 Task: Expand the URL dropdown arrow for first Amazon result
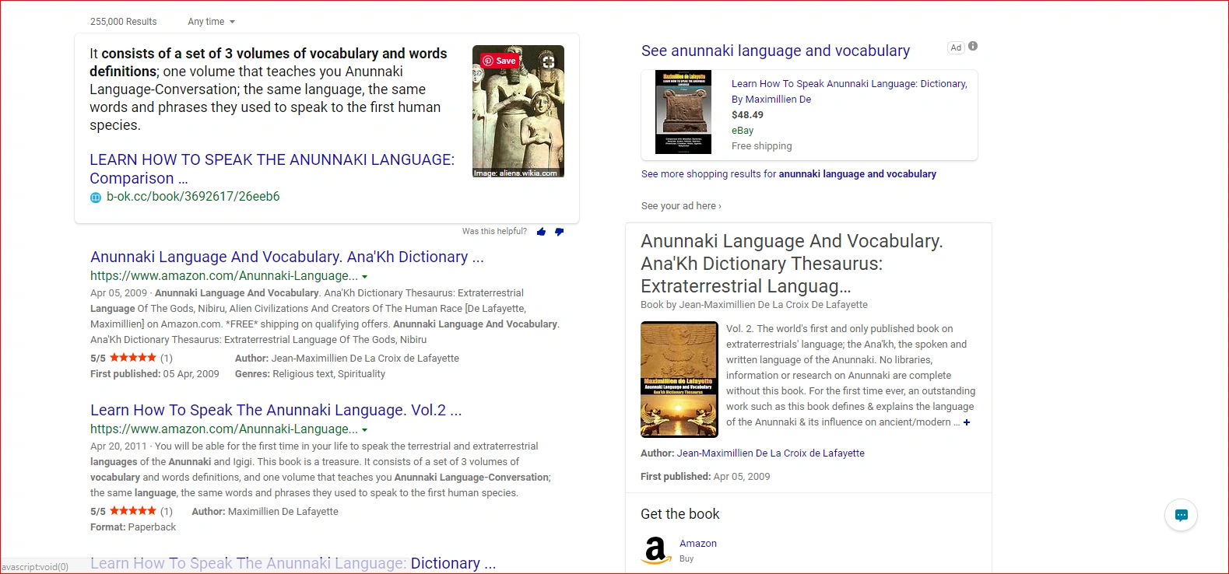pyautogui.click(x=365, y=277)
